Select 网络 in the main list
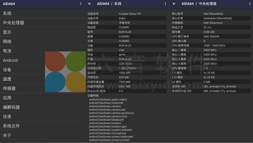Viewport: 253px width, 143px height. click(x=42, y=41)
